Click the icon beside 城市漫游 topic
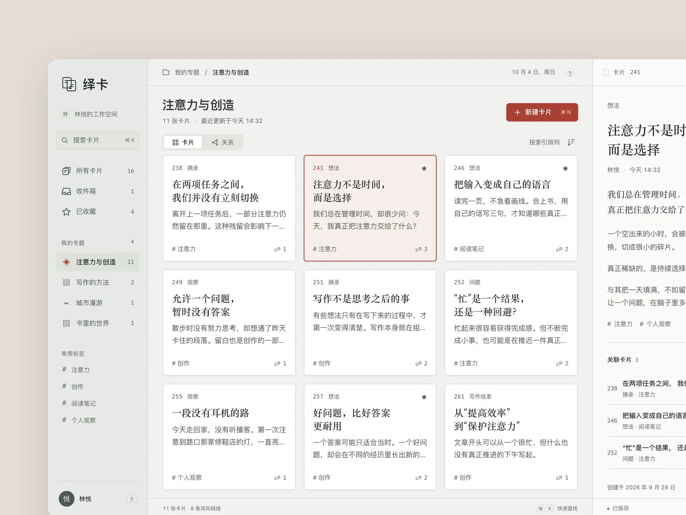This screenshot has width=686, height=515. coord(66,303)
